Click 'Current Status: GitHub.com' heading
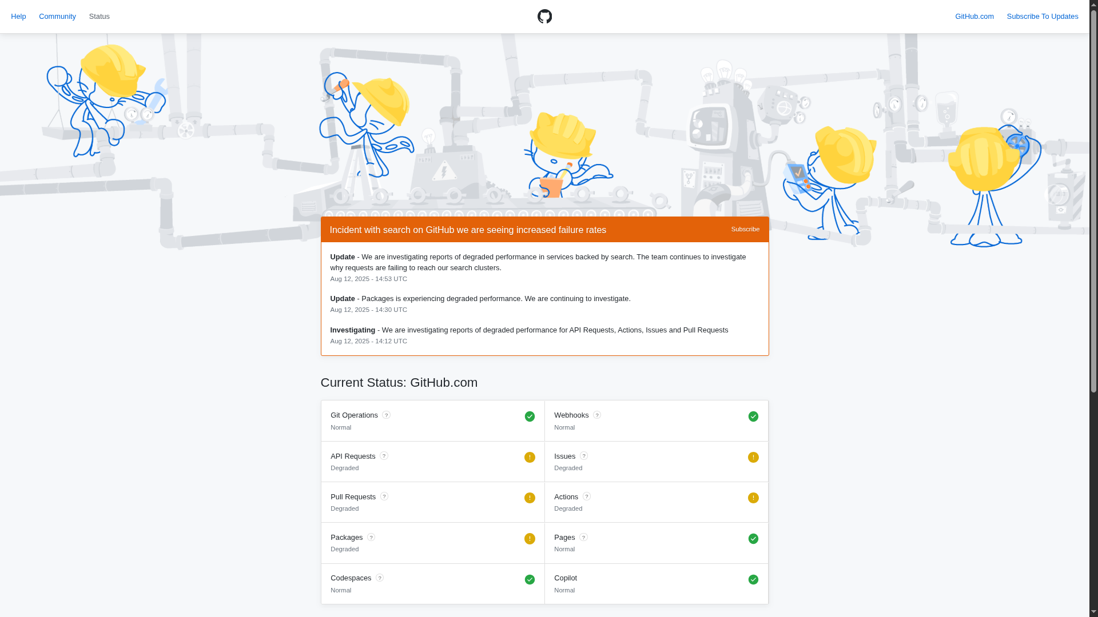The width and height of the screenshot is (1098, 617). tap(399, 383)
